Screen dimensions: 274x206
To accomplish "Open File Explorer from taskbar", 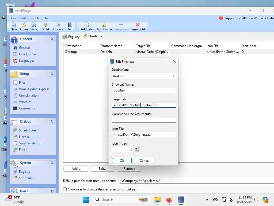I will [157, 200].
